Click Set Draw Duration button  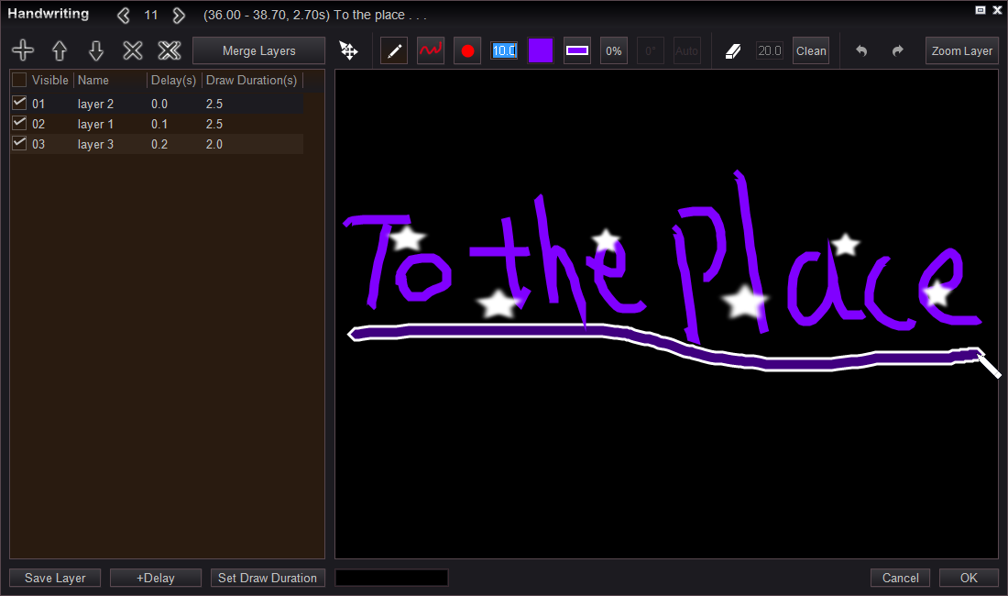coord(268,578)
